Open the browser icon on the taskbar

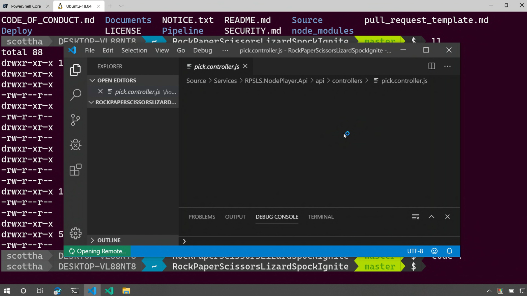click(x=57, y=291)
